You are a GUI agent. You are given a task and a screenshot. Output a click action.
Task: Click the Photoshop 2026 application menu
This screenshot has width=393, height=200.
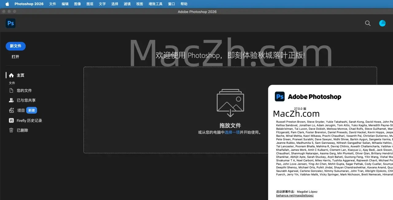[x=29, y=4]
